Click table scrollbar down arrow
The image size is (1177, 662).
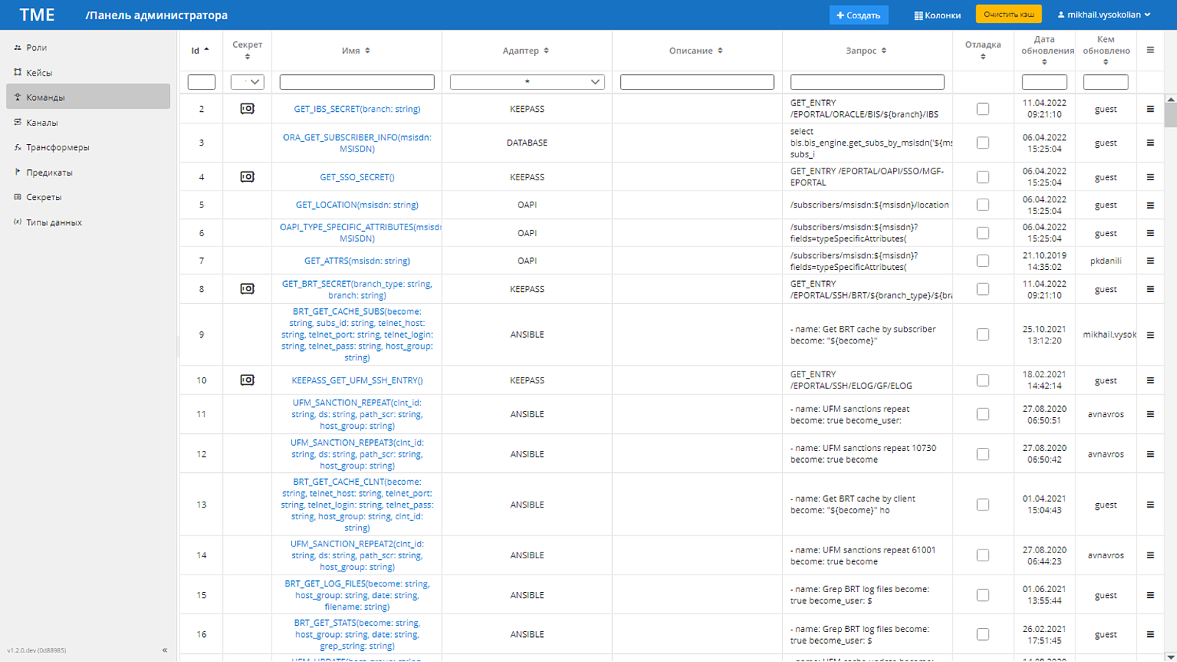pyautogui.click(x=1170, y=656)
